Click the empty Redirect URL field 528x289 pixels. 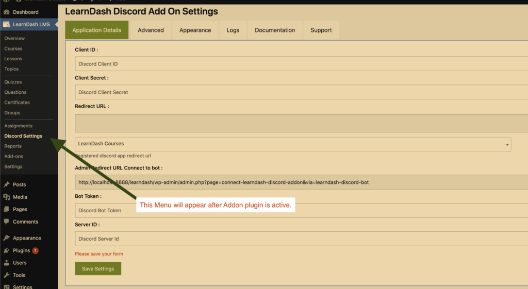point(301,123)
